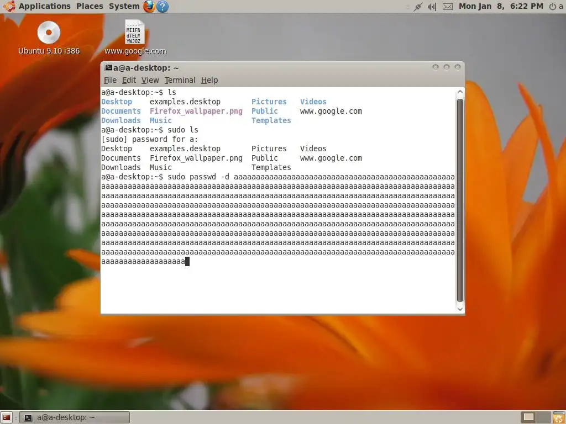Viewport: 566px width, 424px height.
Task: Click the a@a-desktop taskbar window button
Action: click(x=75, y=417)
